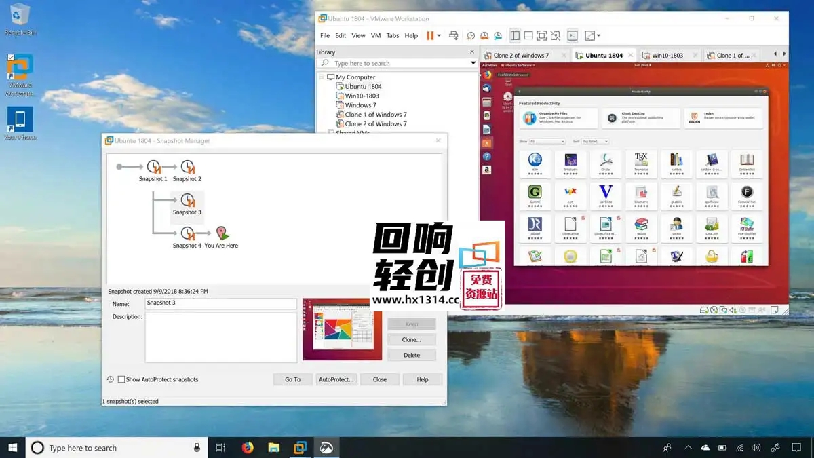Click the snapshot Description text area
This screenshot has height=458, width=814.
click(221, 337)
